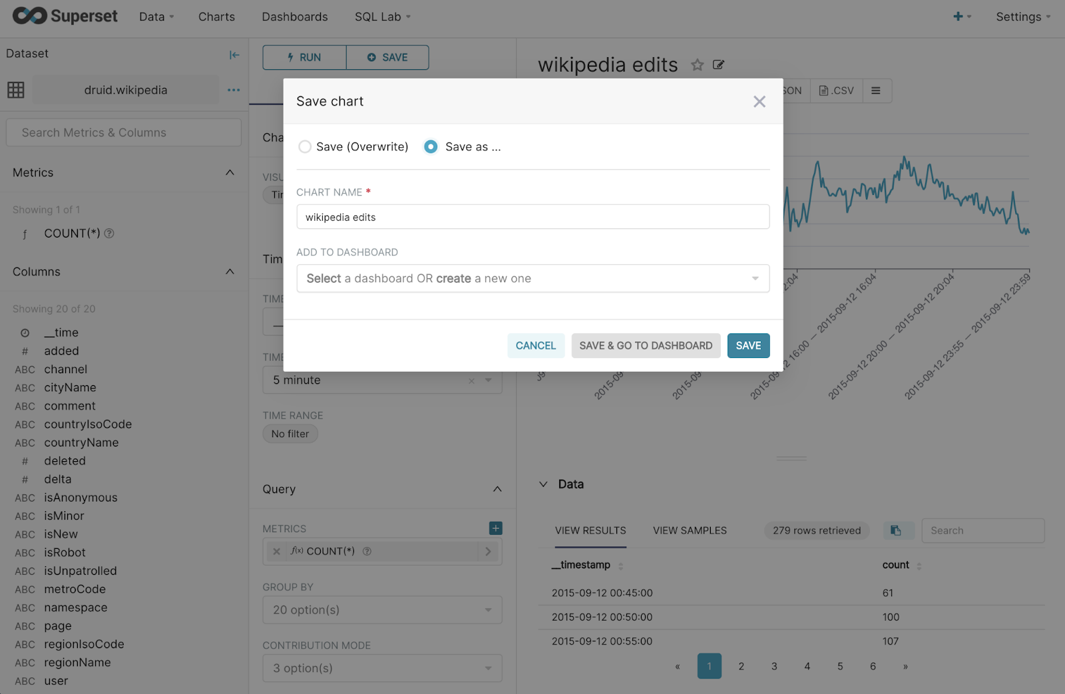Viewport: 1065px width, 694px height.
Task: Collapse the Columns section
Action: coord(230,272)
